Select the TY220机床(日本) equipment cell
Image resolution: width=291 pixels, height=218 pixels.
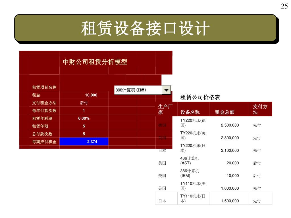click(193, 148)
